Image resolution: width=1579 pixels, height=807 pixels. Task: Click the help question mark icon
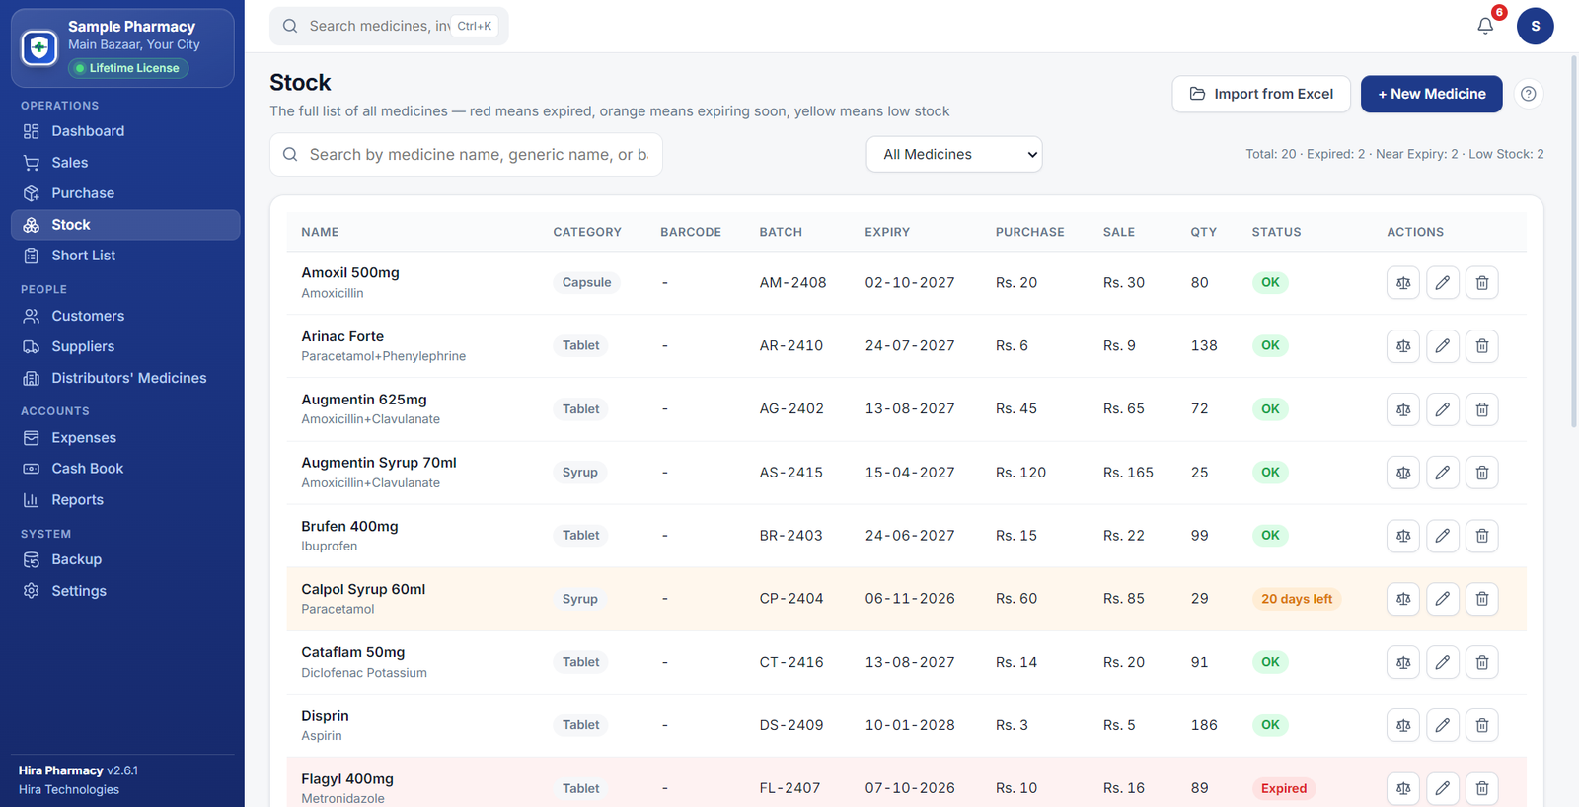[x=1528, y=94]
